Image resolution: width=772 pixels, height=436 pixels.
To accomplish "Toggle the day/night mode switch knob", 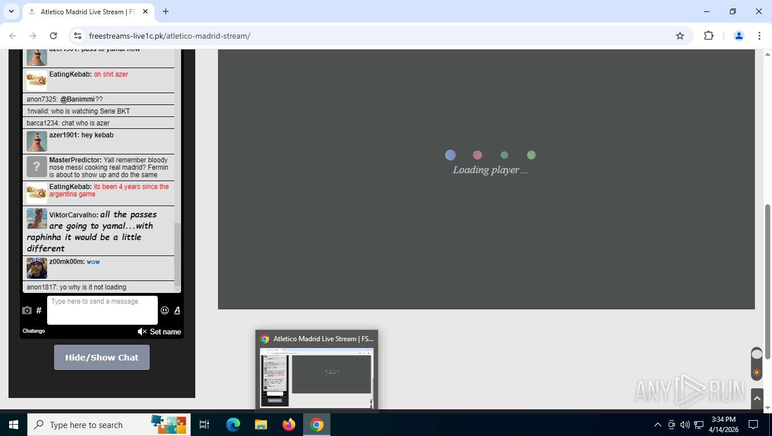I will pyautogui.click(x=757, y=354).
